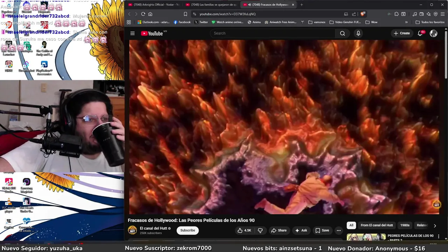
Task: Click the Create button
Action: 401,33
